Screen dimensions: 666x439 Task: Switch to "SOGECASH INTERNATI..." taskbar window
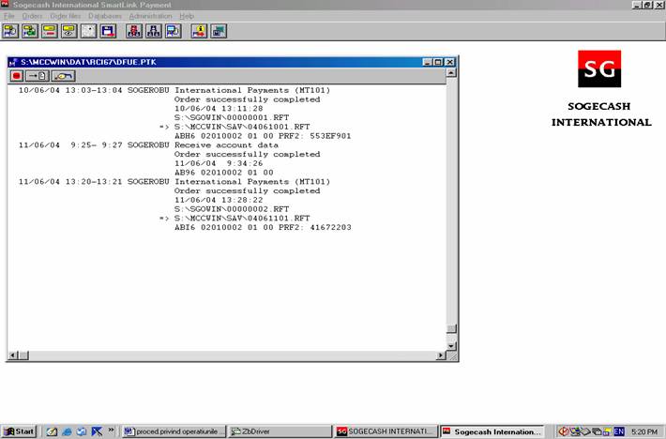click(386, 431)
